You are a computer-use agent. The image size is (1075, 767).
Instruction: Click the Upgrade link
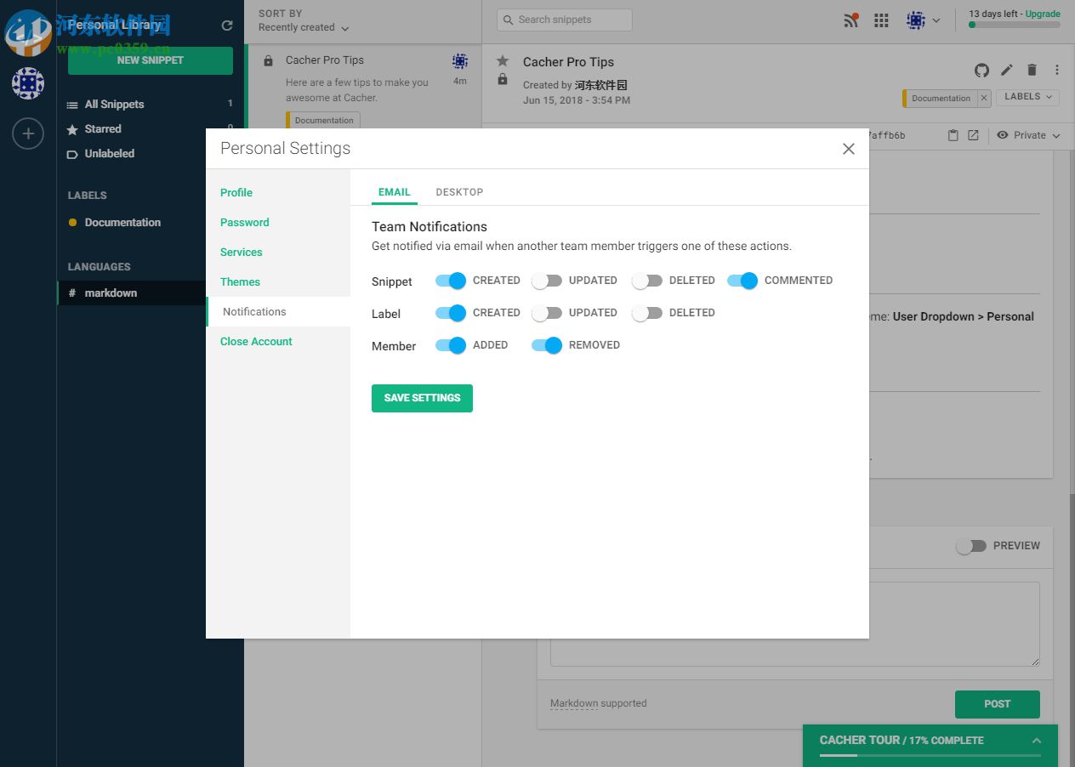[1043, 14]
